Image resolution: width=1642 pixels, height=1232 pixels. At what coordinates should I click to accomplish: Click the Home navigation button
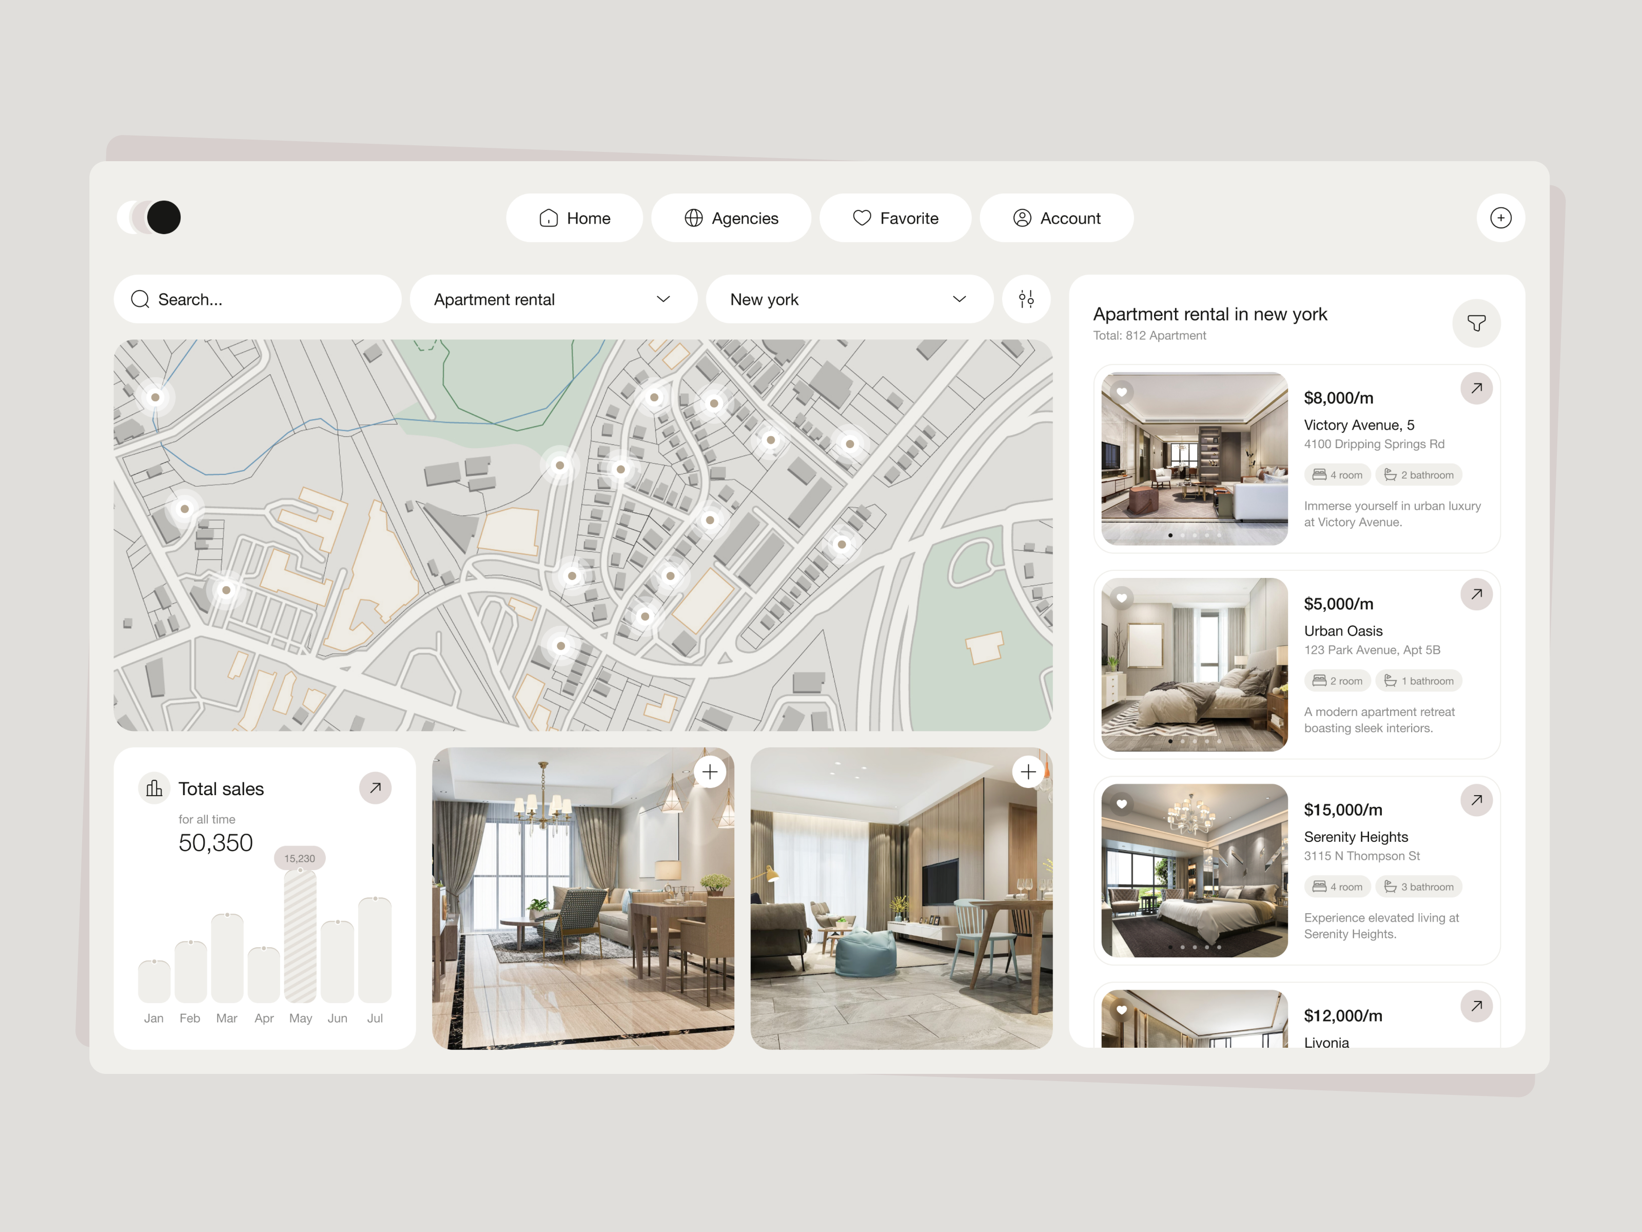(574, 218)
